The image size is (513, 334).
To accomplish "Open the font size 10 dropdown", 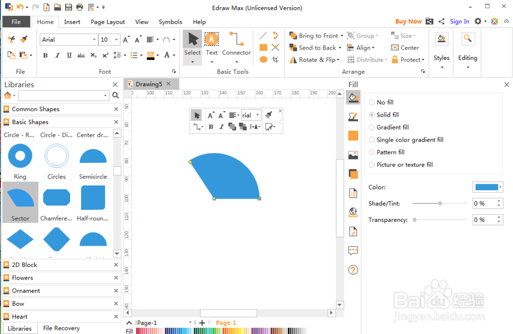I will point(116,39).
